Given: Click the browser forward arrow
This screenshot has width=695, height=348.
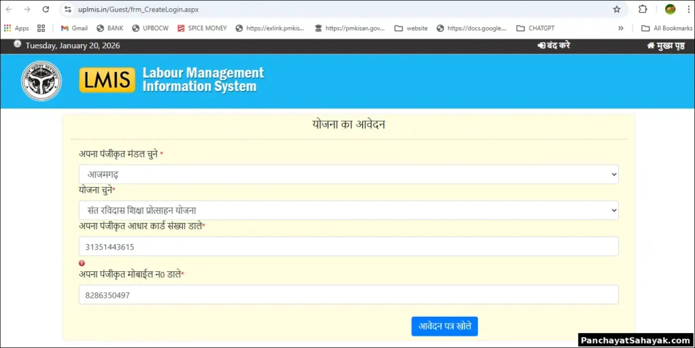Looking at the screenshot, I should pos(27,9).
